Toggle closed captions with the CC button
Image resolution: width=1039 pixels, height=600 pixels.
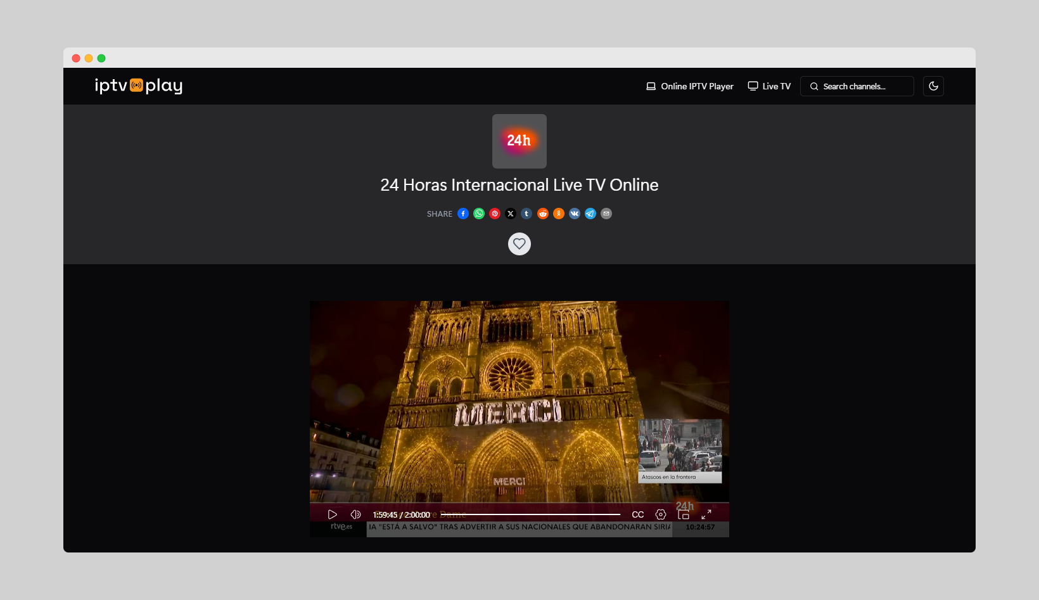click(637, 514)
